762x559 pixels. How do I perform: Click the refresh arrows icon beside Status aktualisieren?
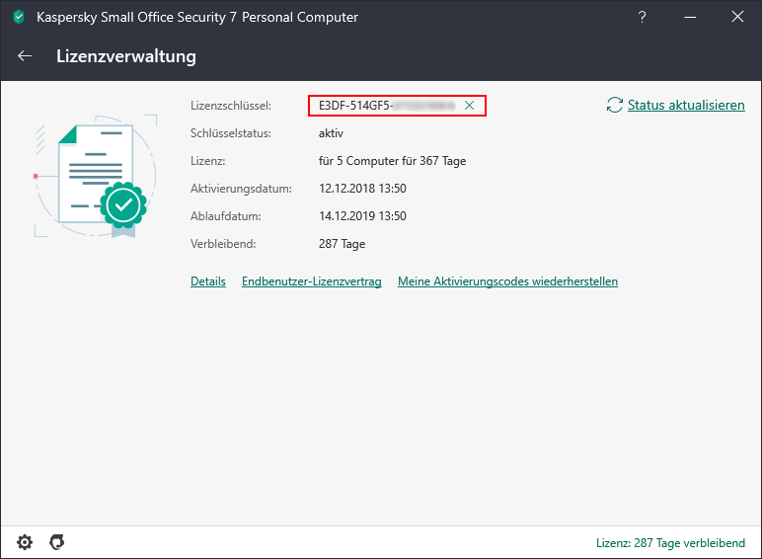(x=615, y=105)
